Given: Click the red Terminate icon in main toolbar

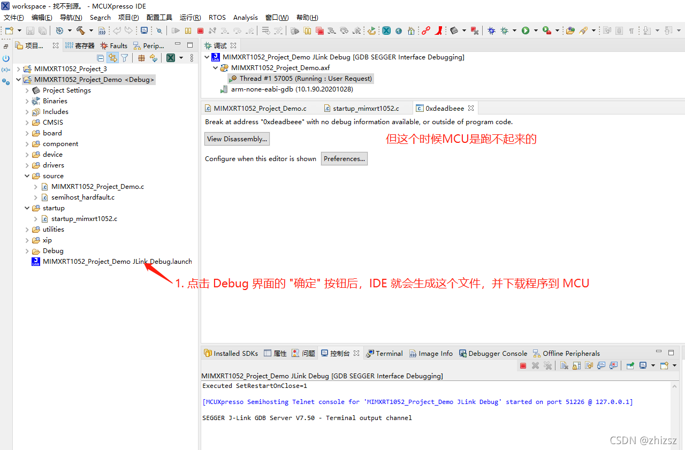Looking at the screenshot, I should [x=200, y=31].
